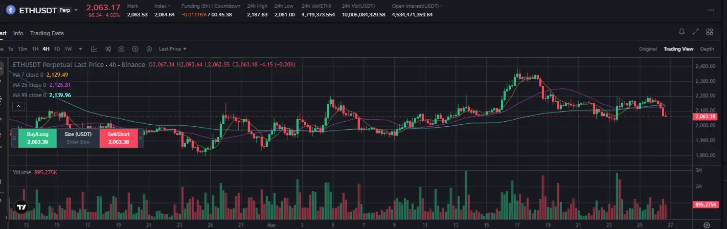Open price alerts with the bell icon
The width and height of the screenshot is (727, 229).
[681, 32]
